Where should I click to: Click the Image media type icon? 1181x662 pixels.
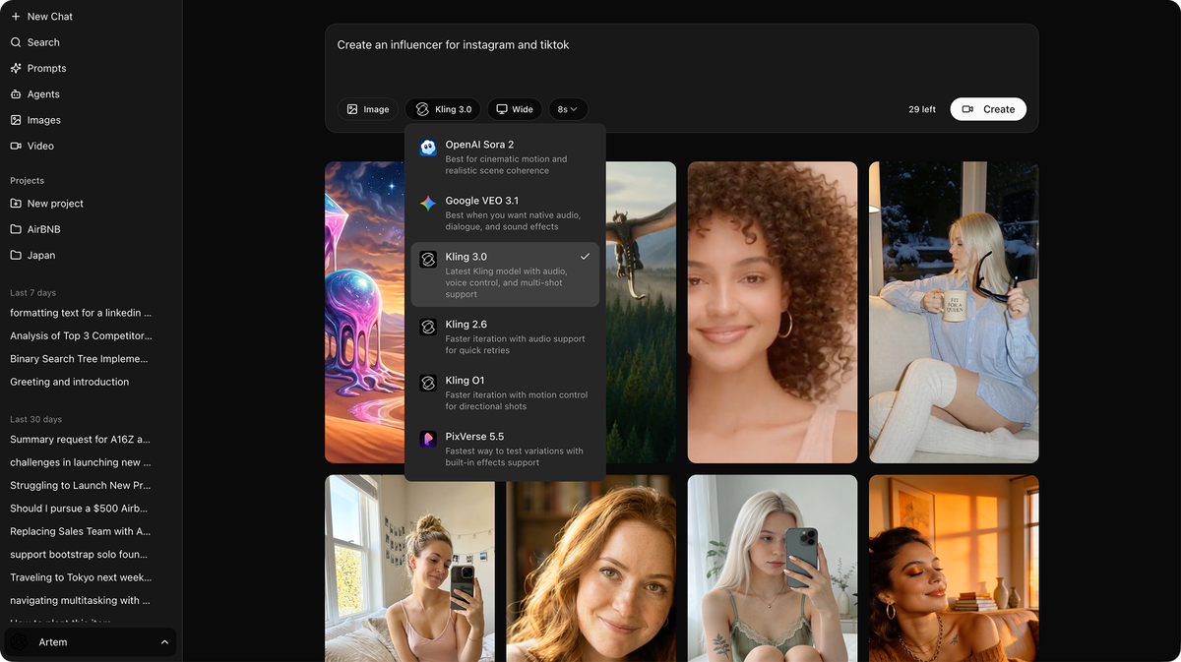pos(353,109)
